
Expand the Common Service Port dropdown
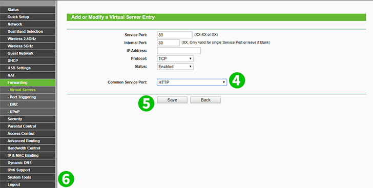(192, 82)
